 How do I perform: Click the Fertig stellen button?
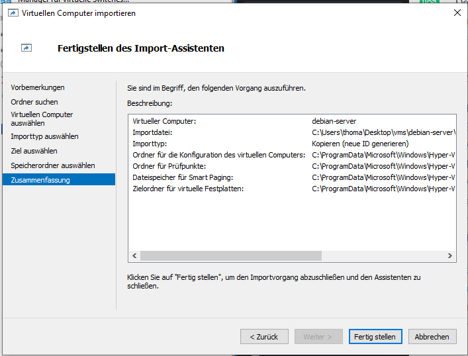point(375,337)
